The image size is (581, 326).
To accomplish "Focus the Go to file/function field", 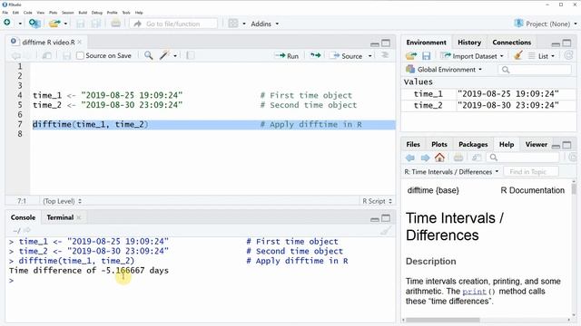I will tap(173, 24).
